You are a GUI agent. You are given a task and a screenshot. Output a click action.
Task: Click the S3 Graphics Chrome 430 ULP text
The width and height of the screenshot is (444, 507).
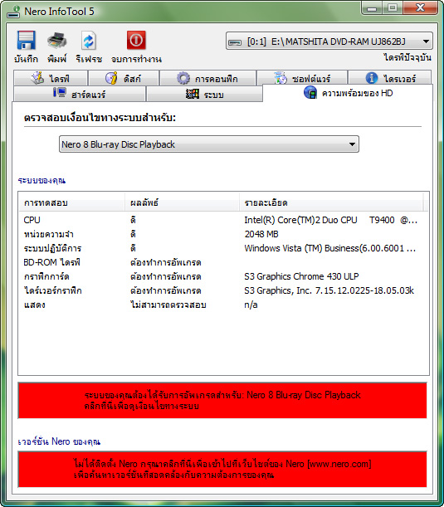pyautogui.click(x=301, y=276)
